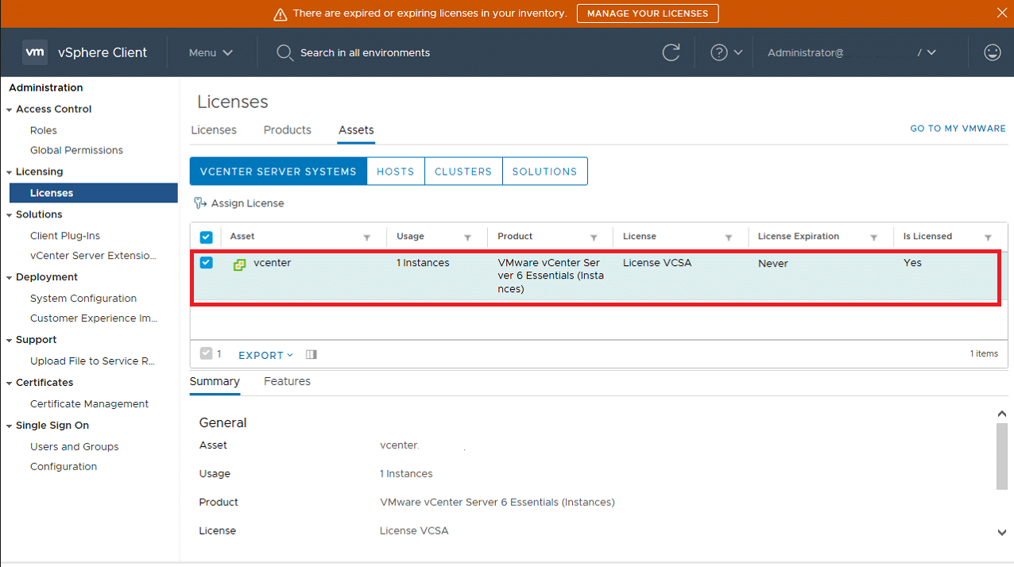Click the "Never" license expiration cell
Viewport: 1014px width, 567px height.
[x=773, y=263]
